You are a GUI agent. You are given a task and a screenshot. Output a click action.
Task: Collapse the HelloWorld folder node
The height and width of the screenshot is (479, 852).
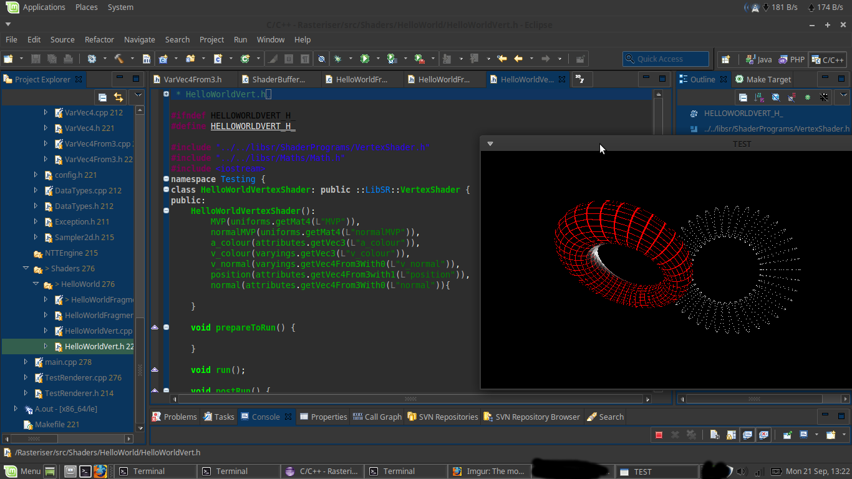[36, 284]
